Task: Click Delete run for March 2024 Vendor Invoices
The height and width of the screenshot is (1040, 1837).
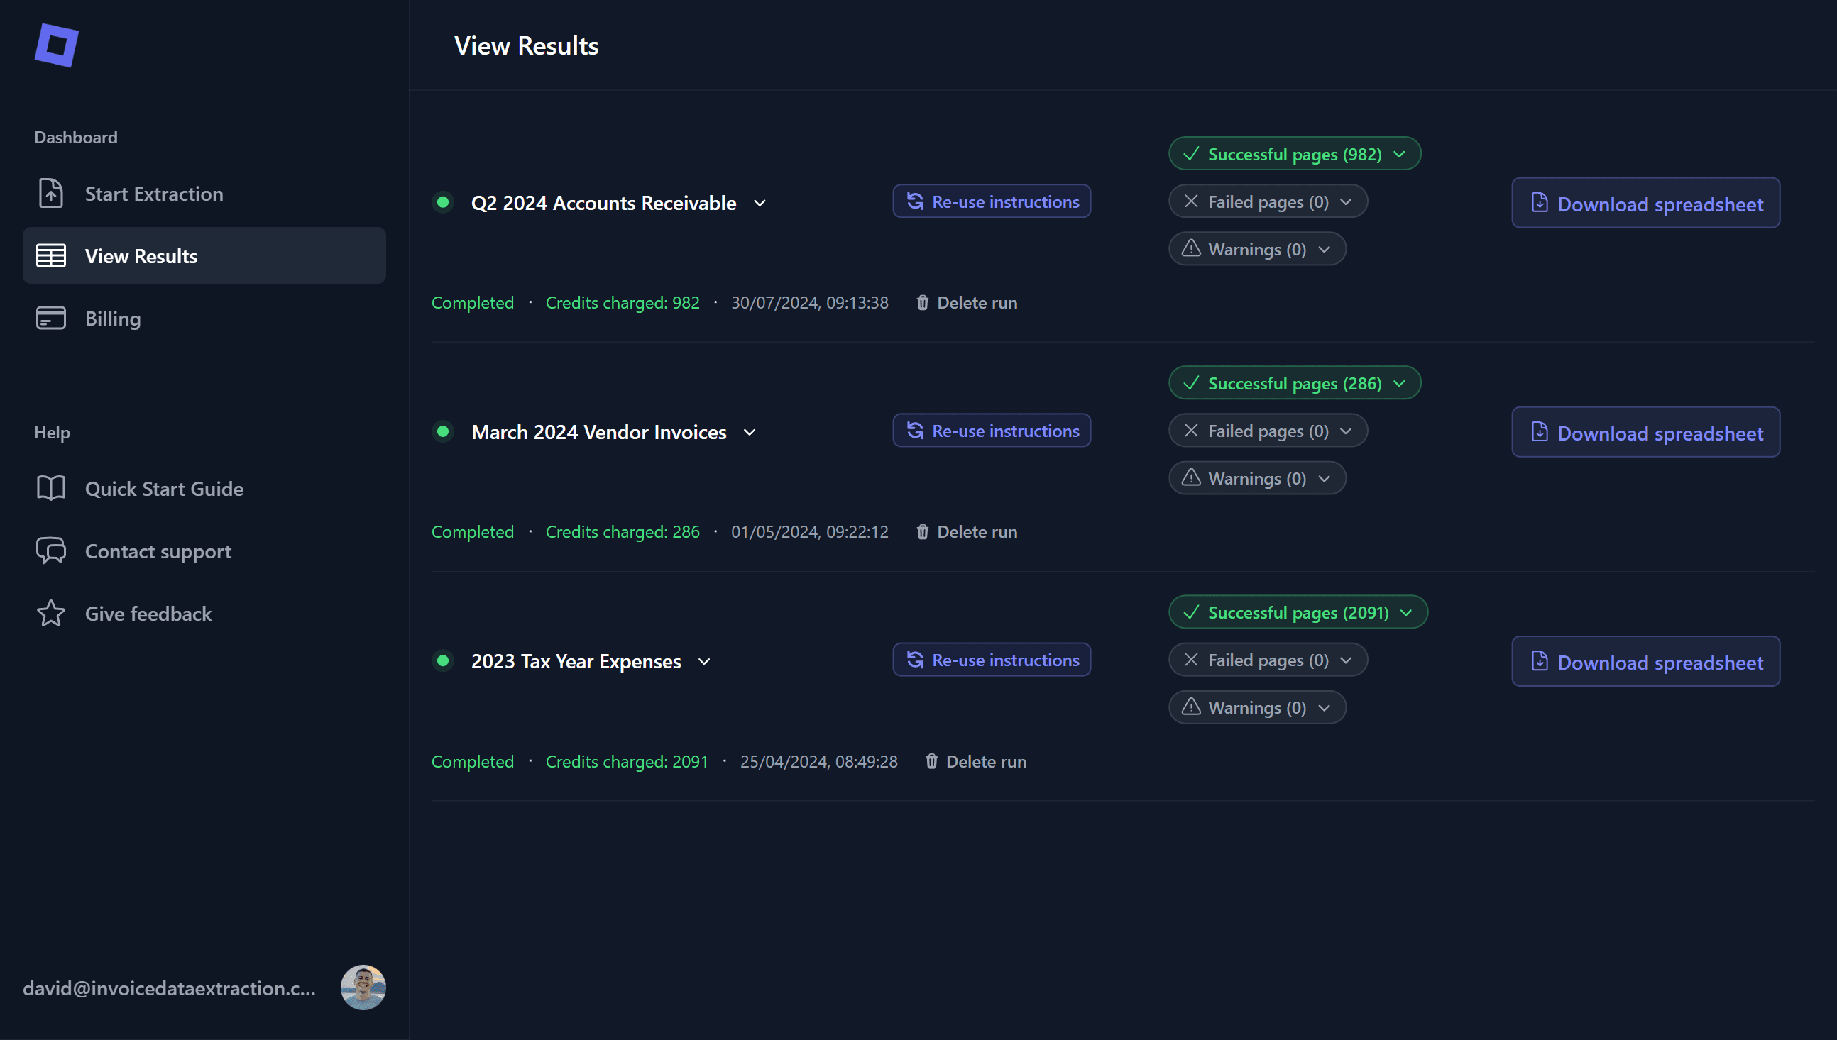Action: coord(967,531)
